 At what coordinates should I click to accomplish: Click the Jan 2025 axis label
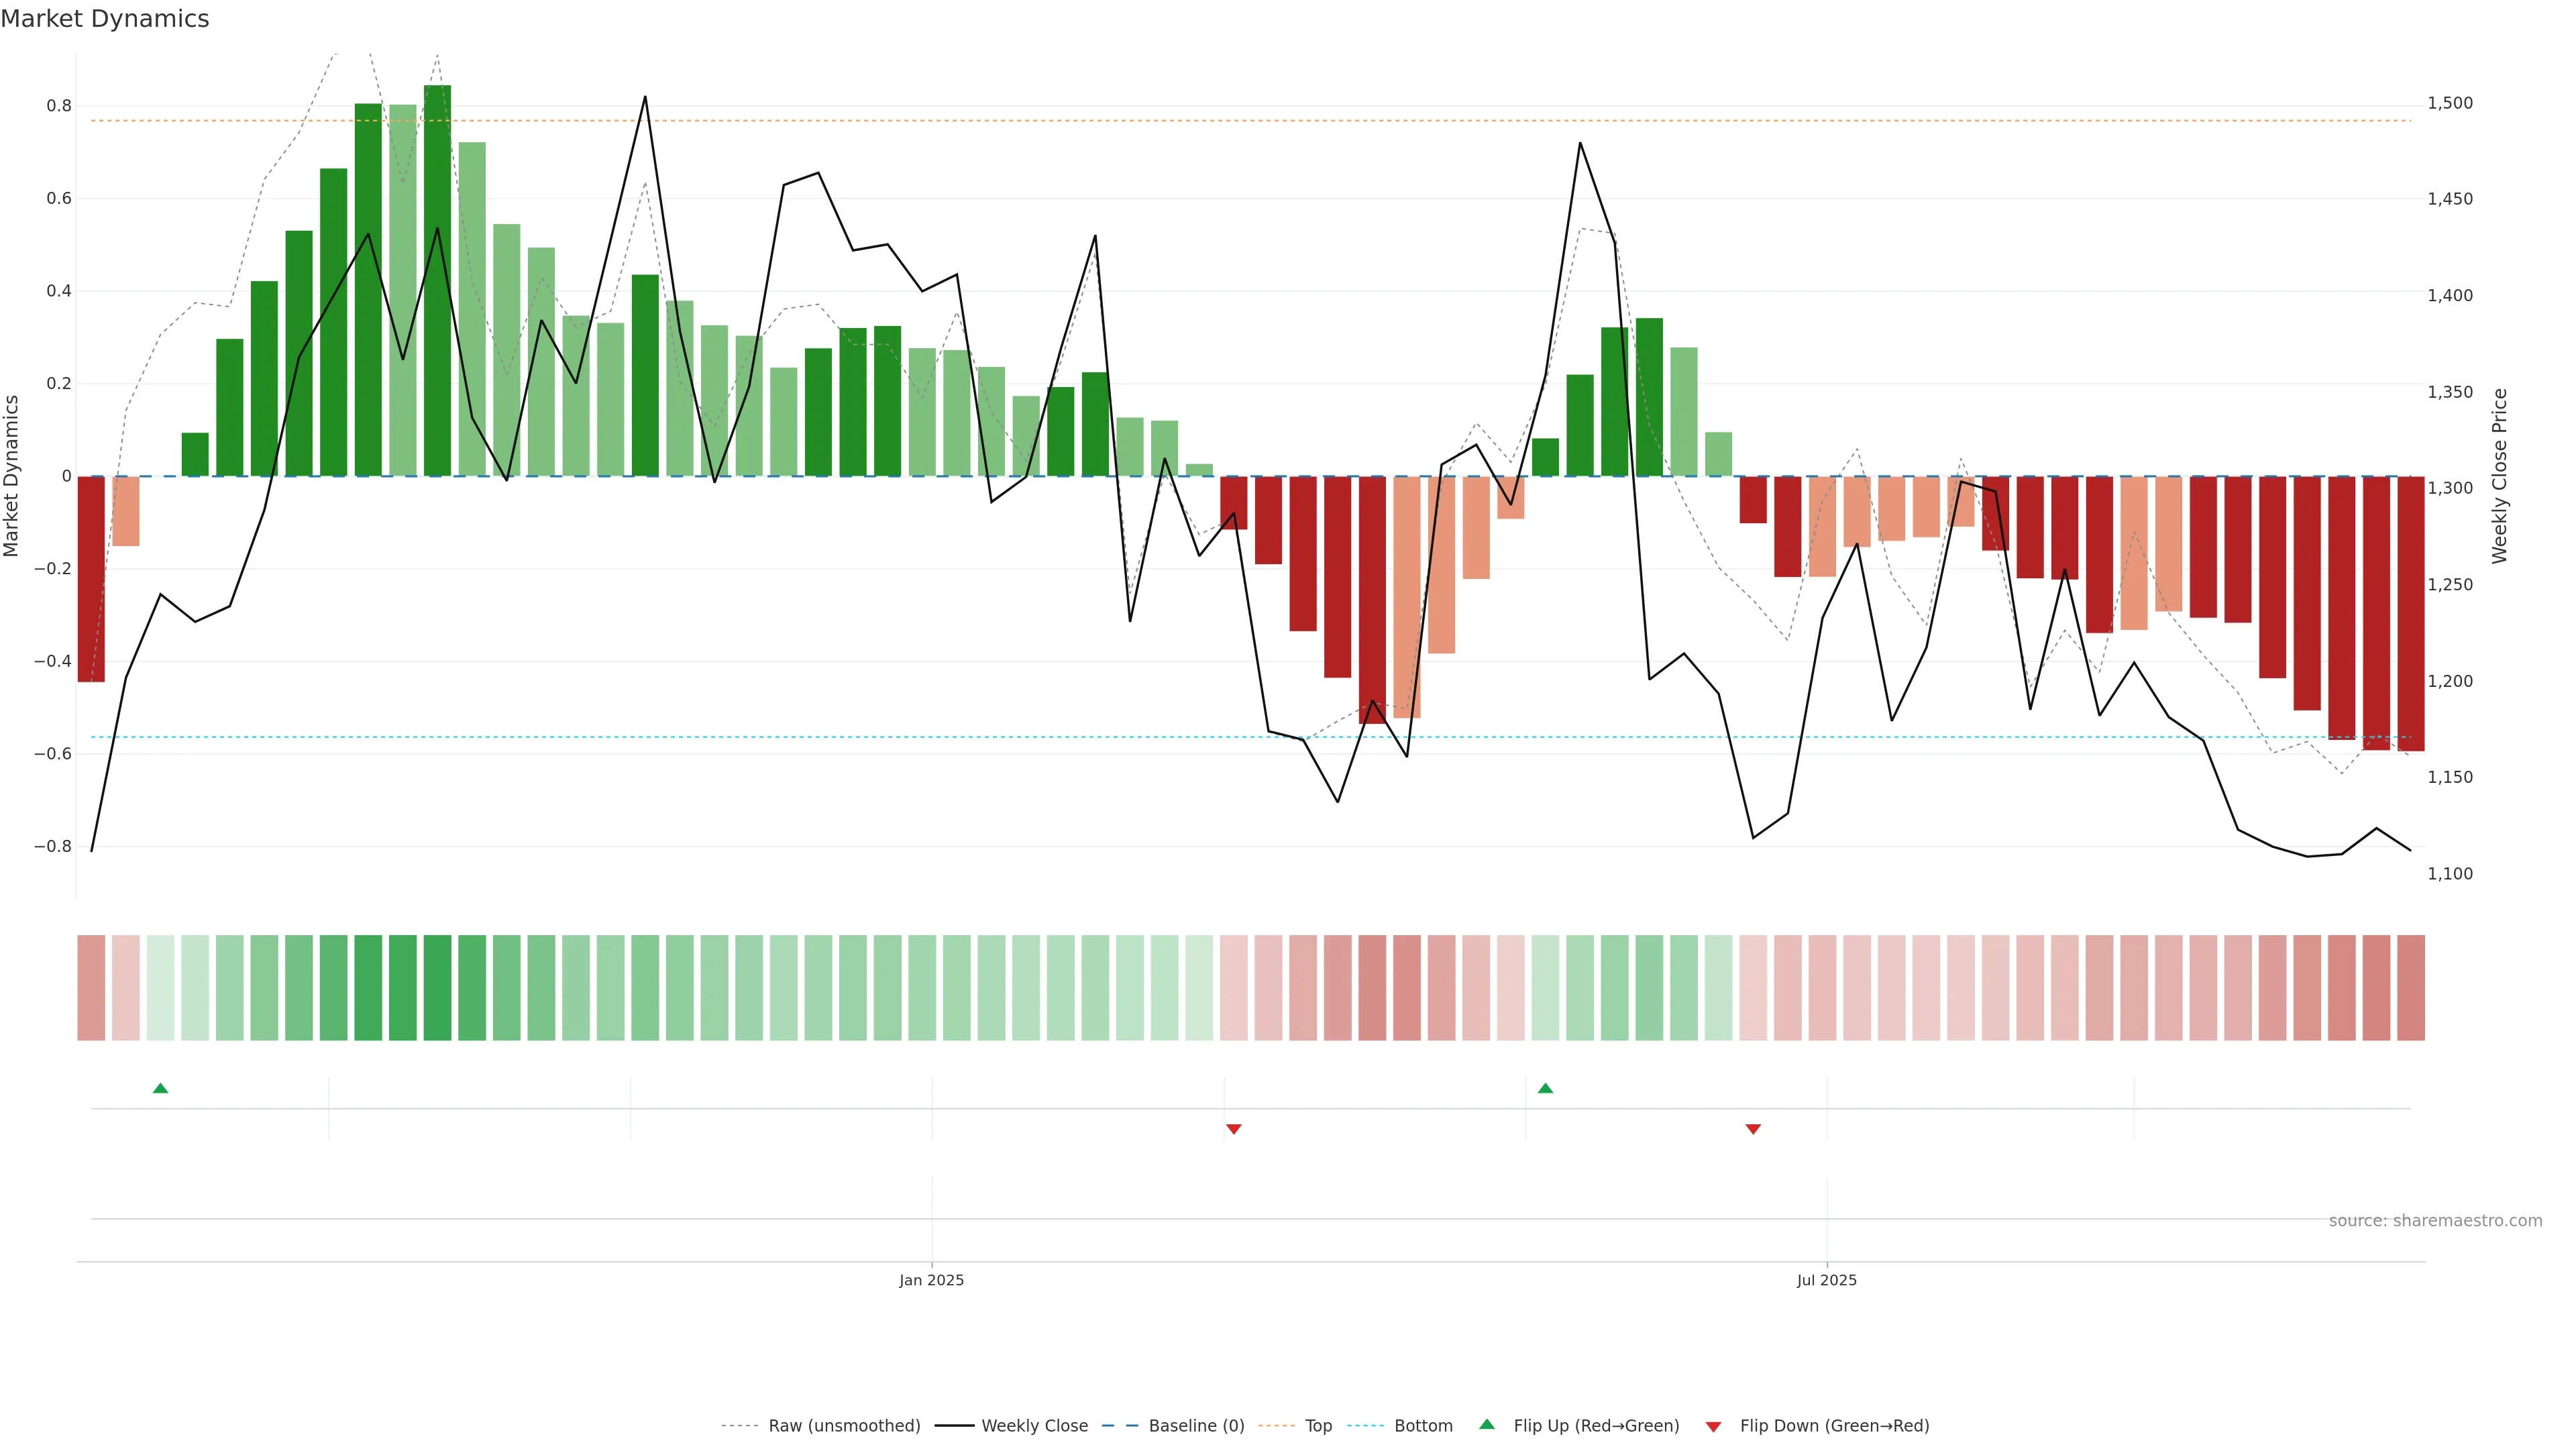(931, 1280)
